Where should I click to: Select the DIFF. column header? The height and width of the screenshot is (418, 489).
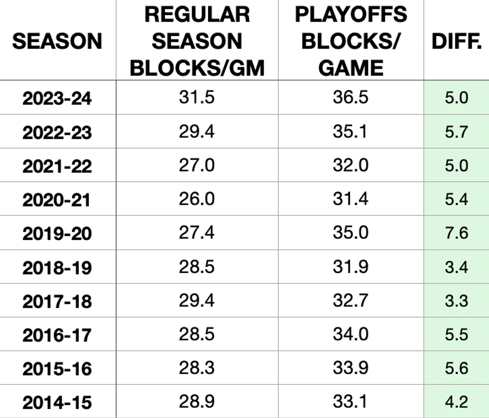click(x=456, y=41)
